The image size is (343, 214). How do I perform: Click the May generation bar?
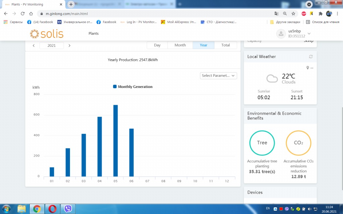(116, 140)
